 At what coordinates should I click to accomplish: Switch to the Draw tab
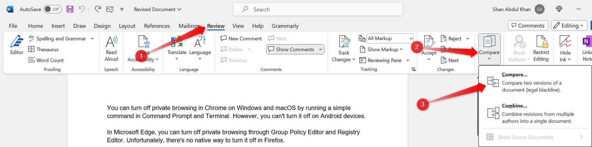pos(79,26)
